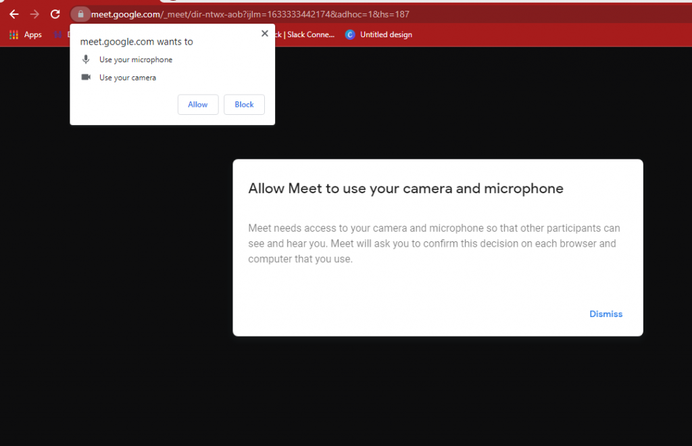Click the Apps bookmark label
Screen dimensions: 692x446
32,34
